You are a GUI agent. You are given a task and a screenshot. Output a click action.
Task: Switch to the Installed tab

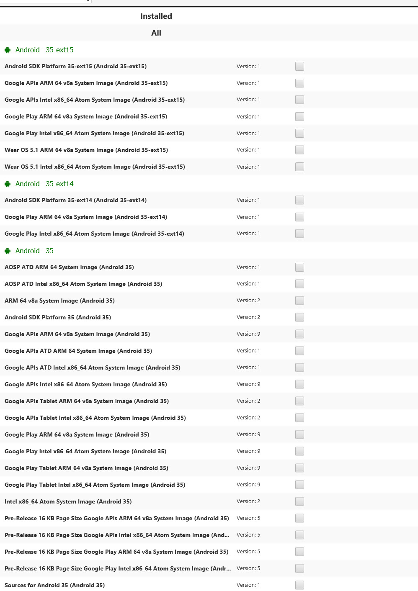click(156, 16)
